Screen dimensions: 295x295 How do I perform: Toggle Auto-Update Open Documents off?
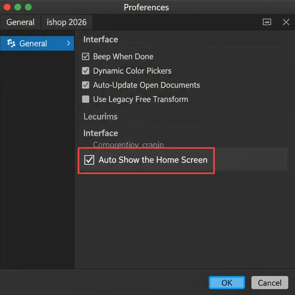tap(86, 85)
